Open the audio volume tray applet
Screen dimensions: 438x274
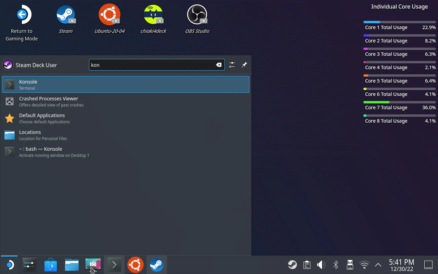click(x=321, y=265)
